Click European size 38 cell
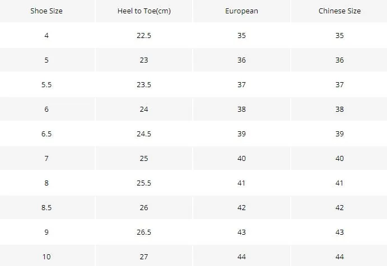Image resolution: width=387 pixels, height=266 pixels. 241,109
